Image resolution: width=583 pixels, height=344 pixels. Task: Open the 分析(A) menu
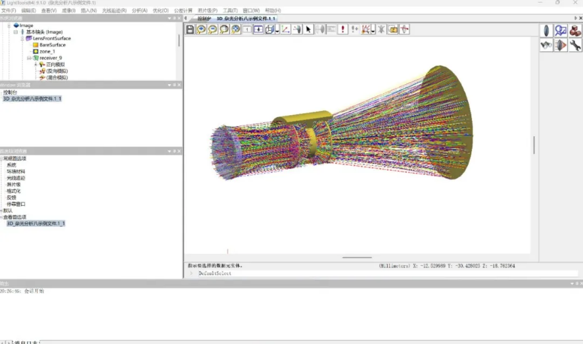[139, 11]
